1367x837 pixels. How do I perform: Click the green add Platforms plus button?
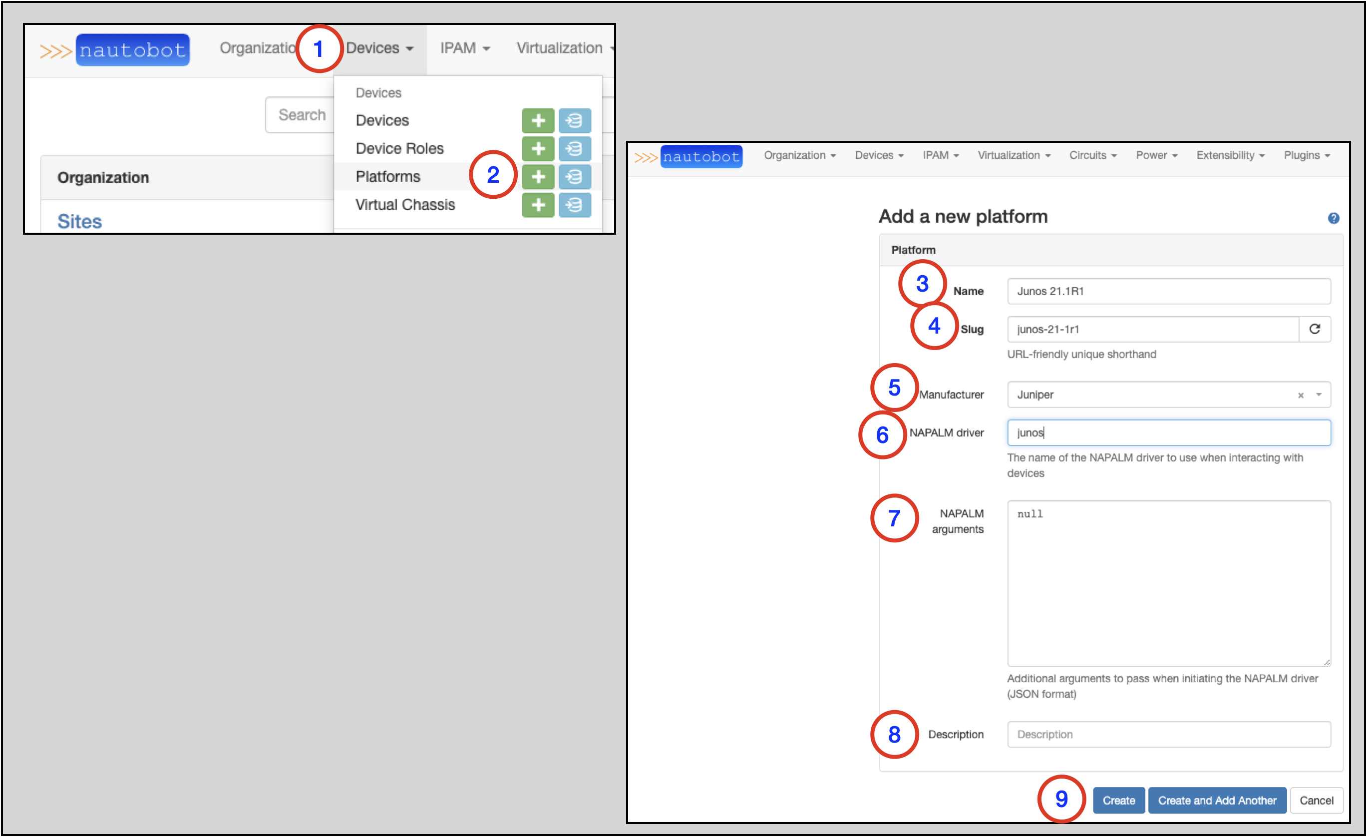tap(538, 177)
